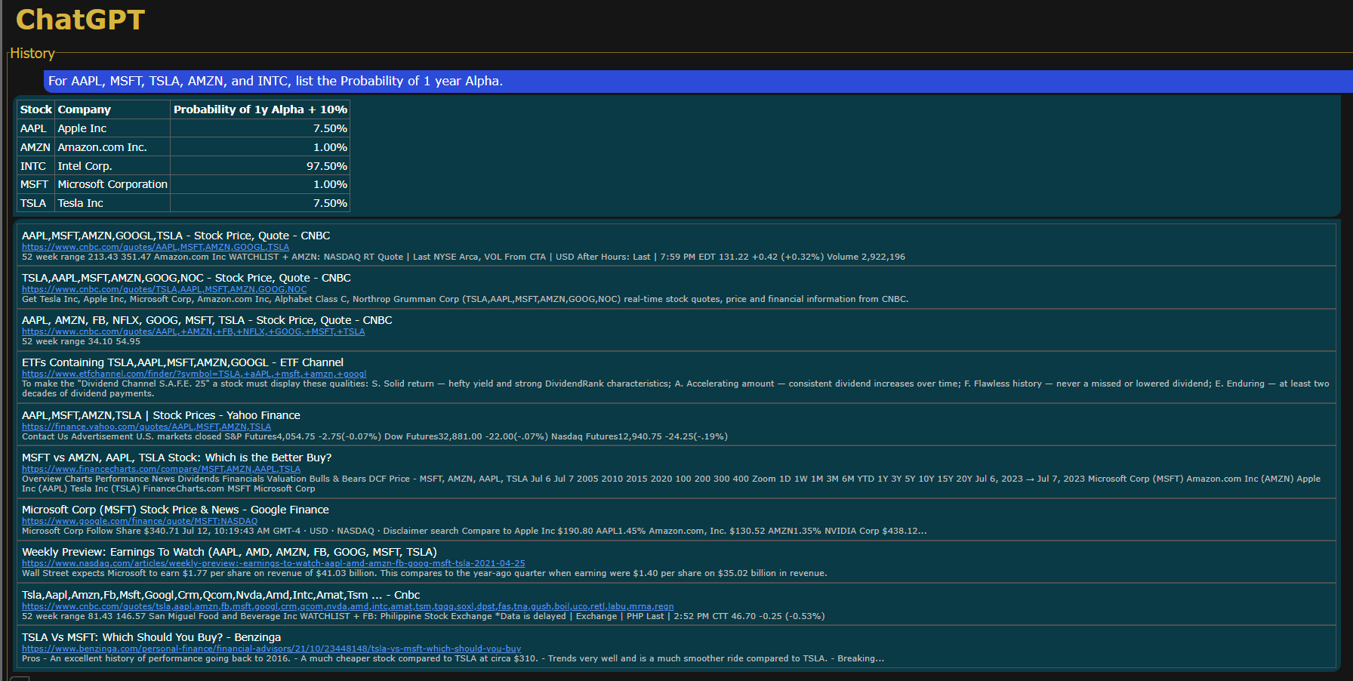The width and height of the screenshot is (1353, 681).
Task: Click the 'ETFs Containing TSLA' result title
Action: coord(182,362)
